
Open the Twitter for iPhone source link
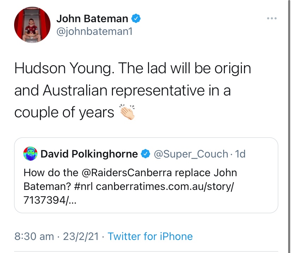[150, 236]
